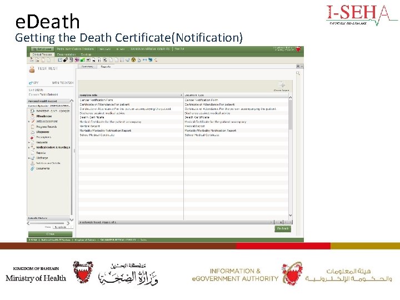Click the patient avatar icon beside TEST TEST
This screenshot has width=400, height=300.
(x=32, y=69)
